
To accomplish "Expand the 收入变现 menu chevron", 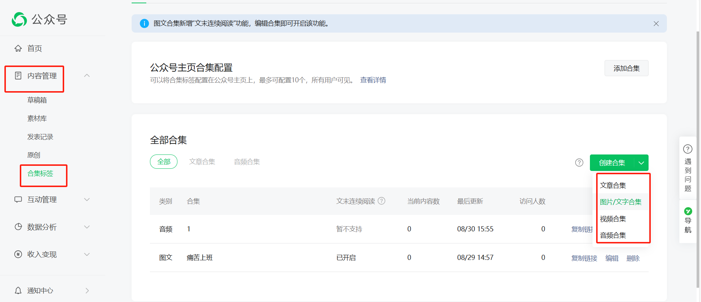I will 87,254.
